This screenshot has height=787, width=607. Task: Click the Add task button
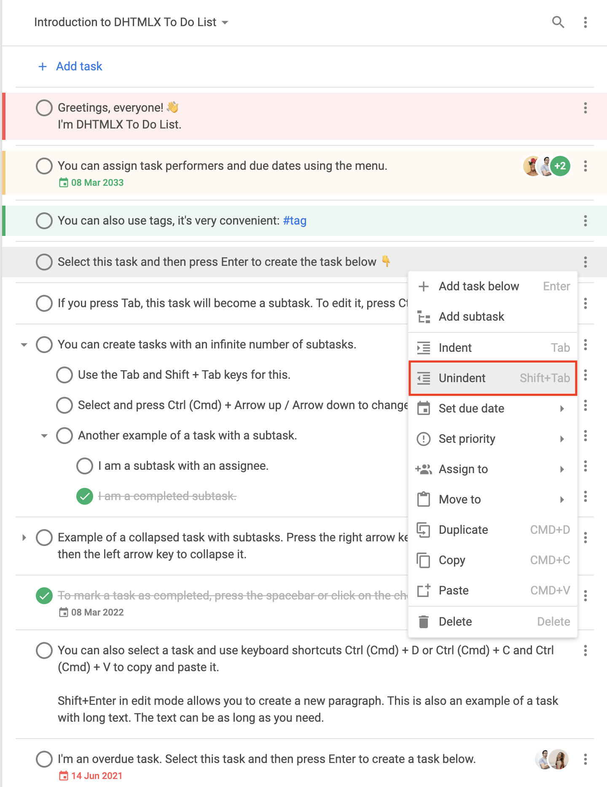tap(70, 66)
